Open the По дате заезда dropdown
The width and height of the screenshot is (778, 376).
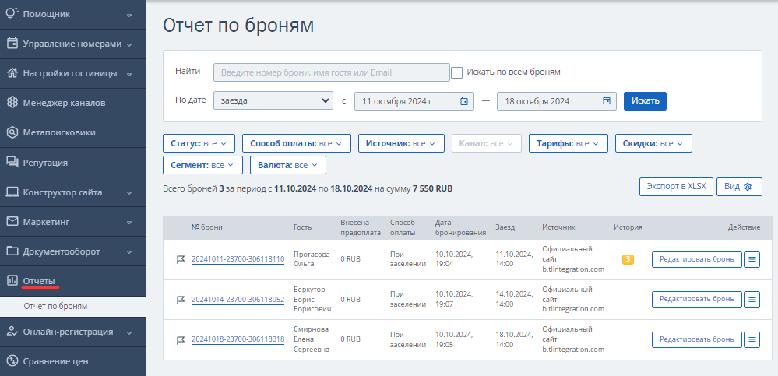tap(273, 101)
